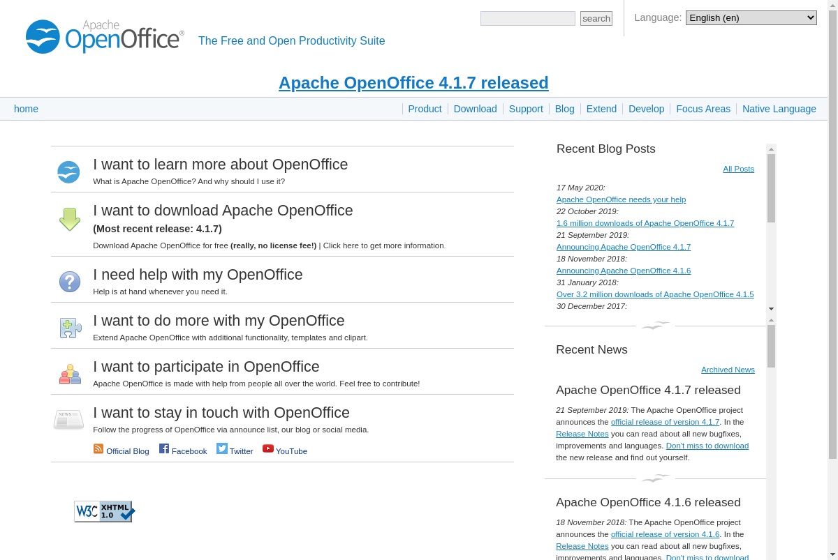
Task: Click the search text field
Action: pyautogui.click(x=528, y=19)
